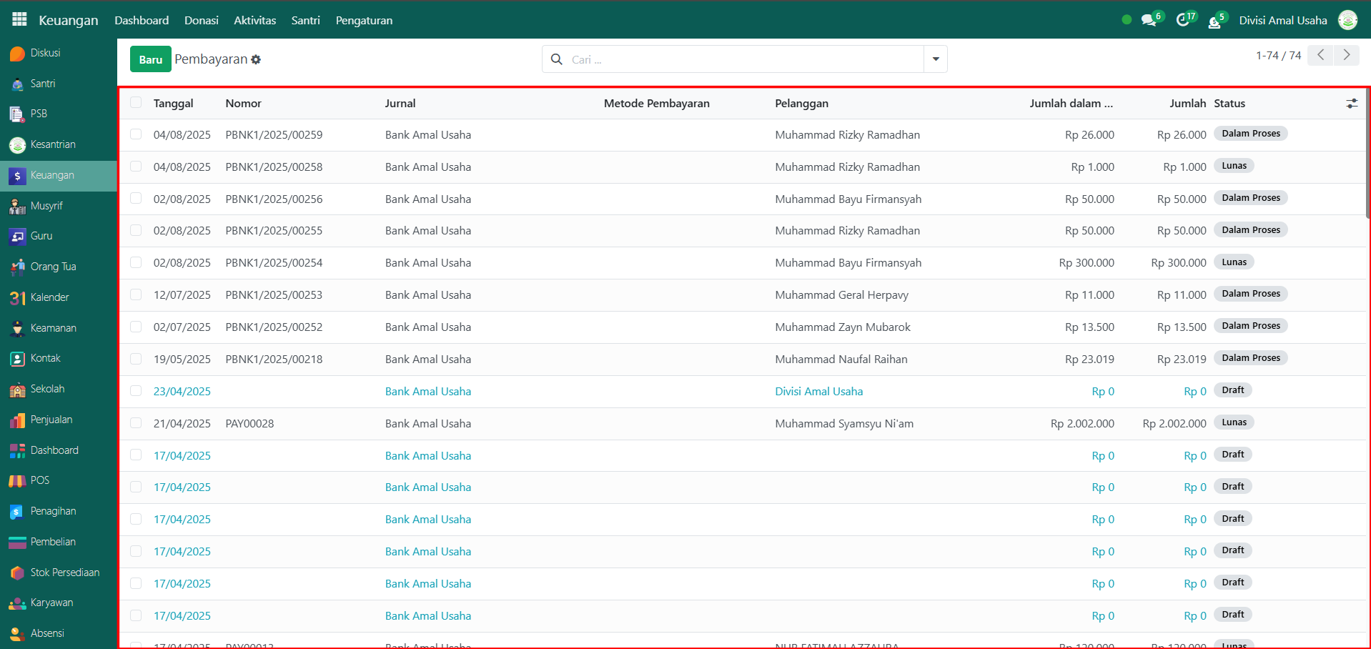1371x649 pixels.
Task: Open Stok Persediaan in the sidebar
Action: click(64, 573)
